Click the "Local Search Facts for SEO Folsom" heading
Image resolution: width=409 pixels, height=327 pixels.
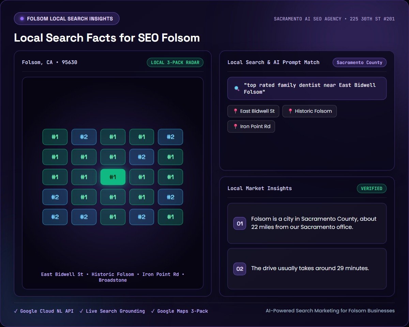click(107, 38)
